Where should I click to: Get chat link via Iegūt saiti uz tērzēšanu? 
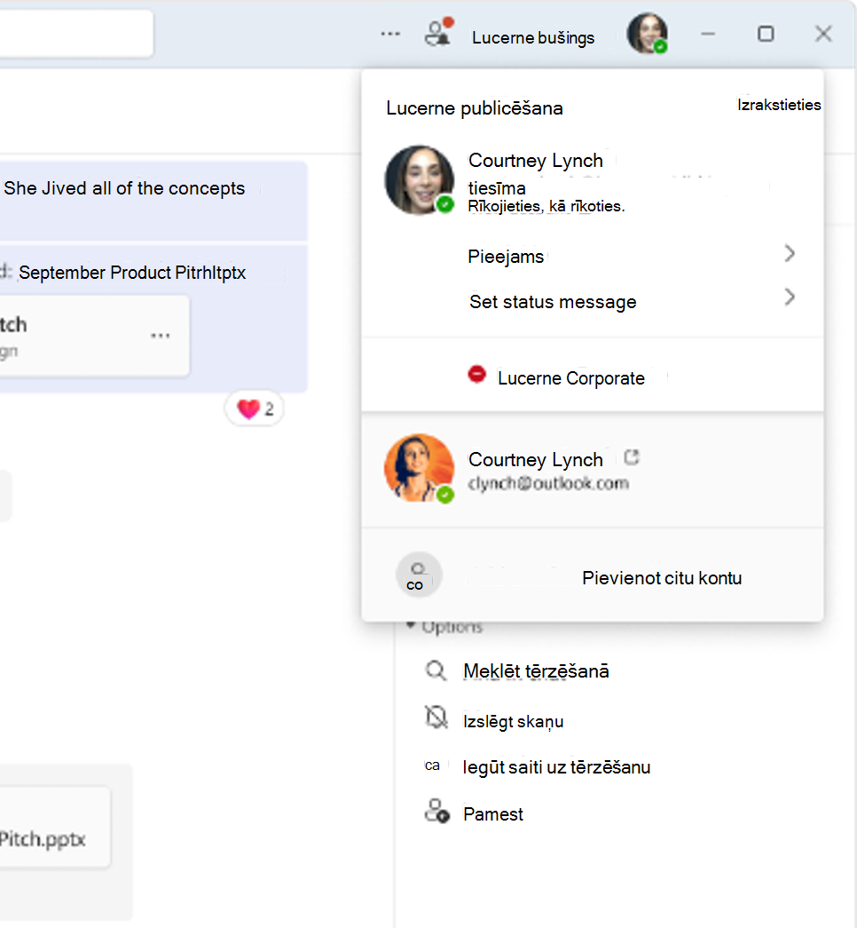coord(556,767)
